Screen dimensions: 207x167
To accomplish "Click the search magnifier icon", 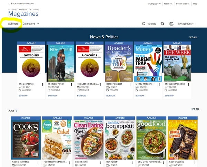I will coord(144,24).
